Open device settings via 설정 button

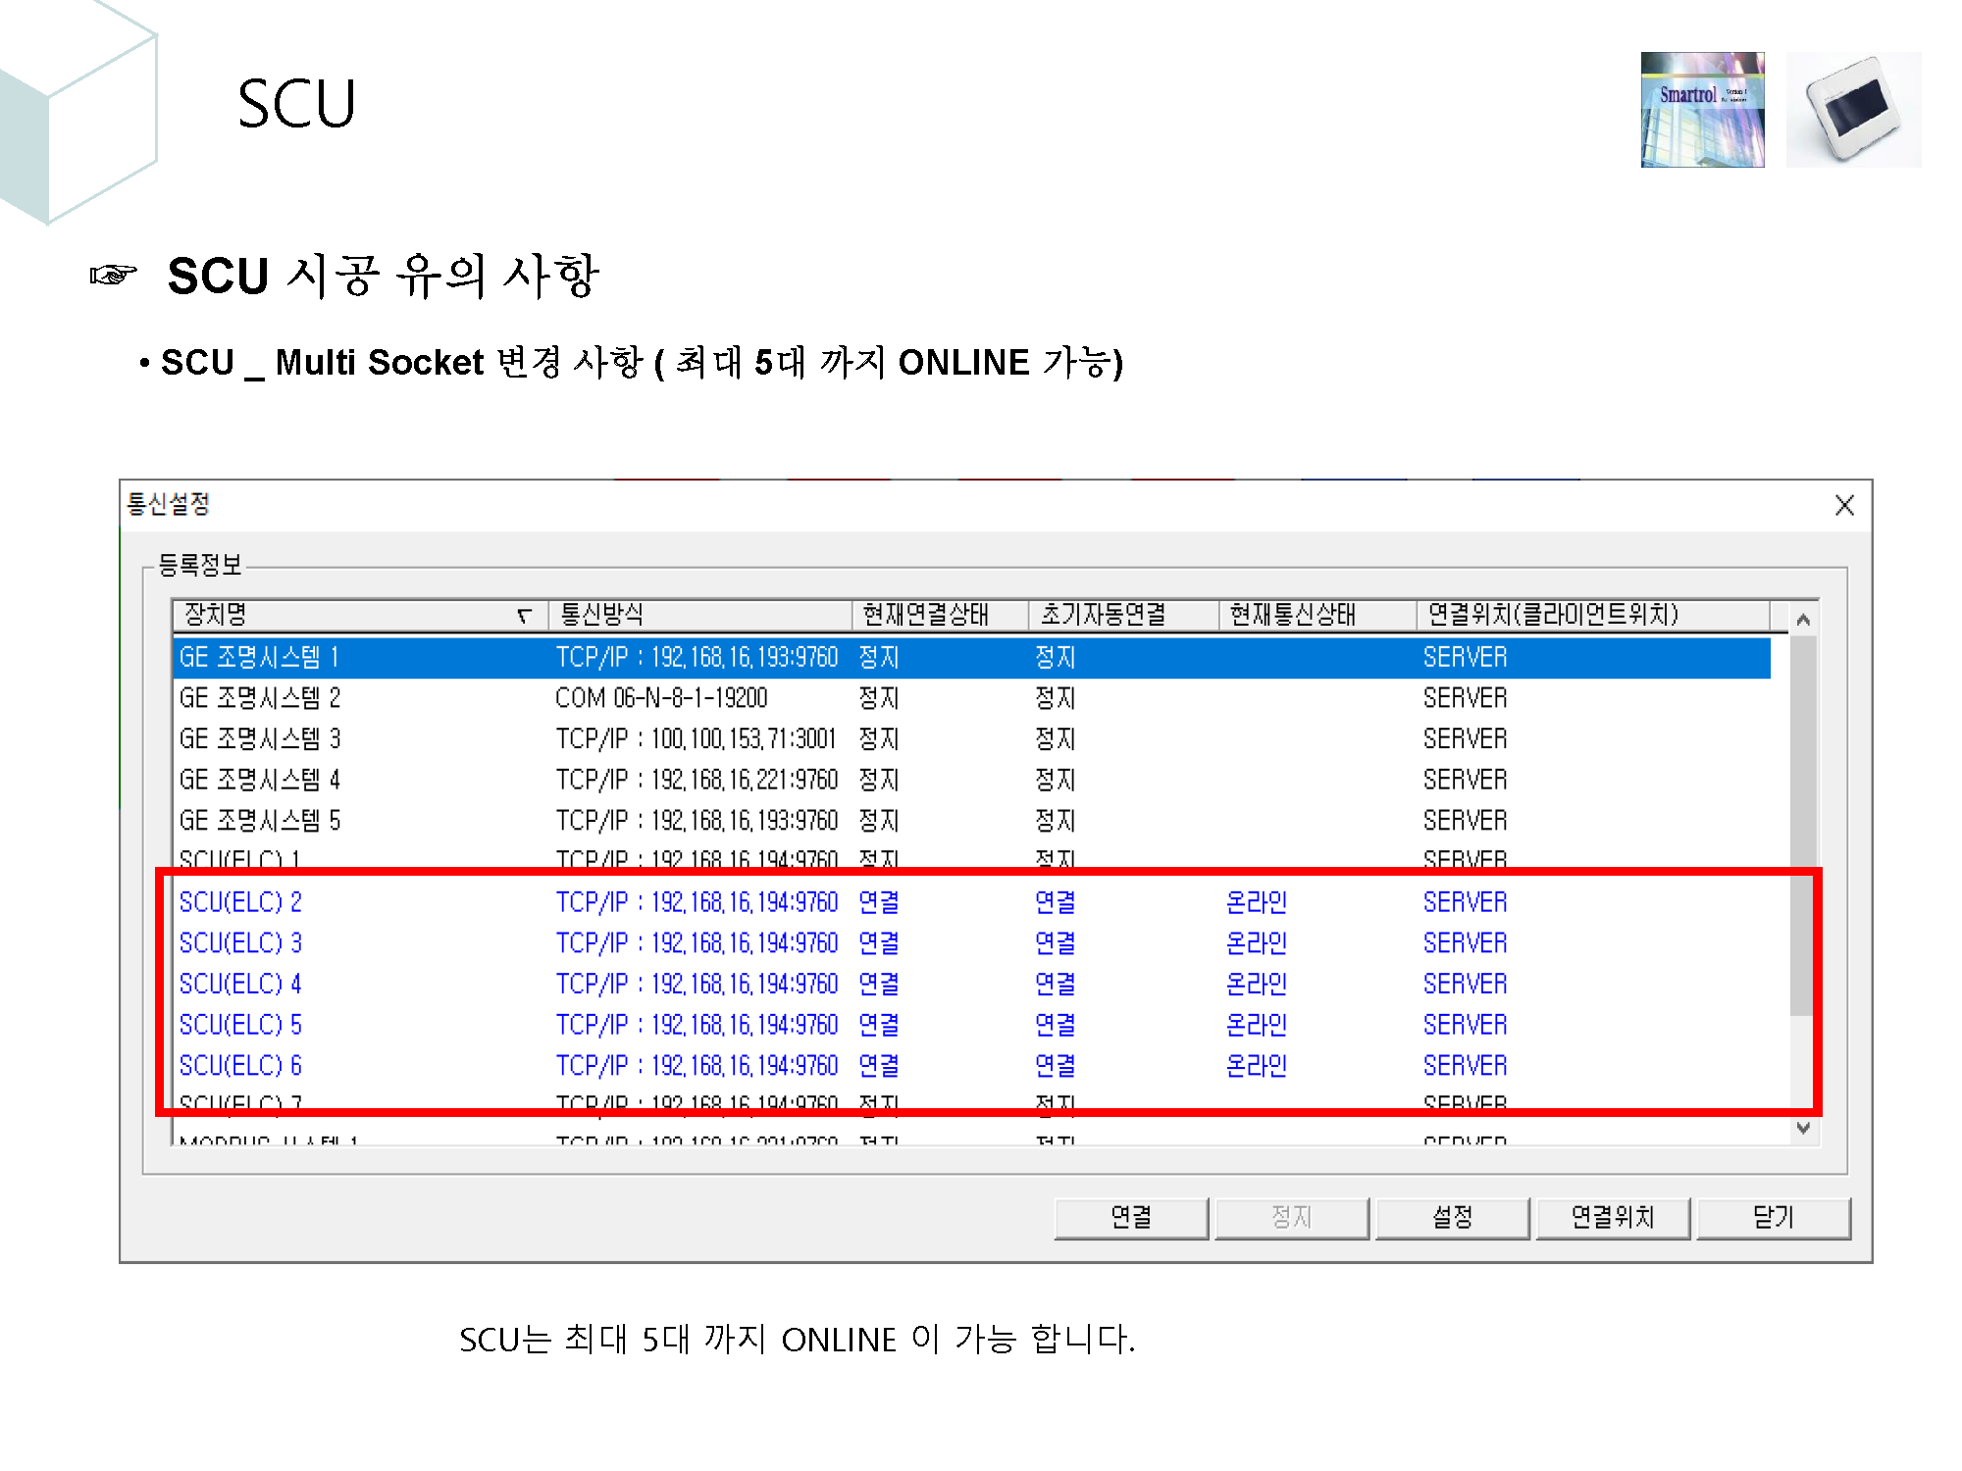[1452, 1218]
